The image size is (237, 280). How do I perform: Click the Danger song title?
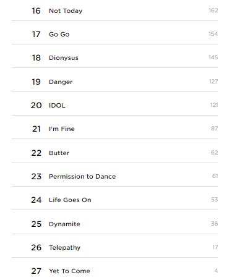pos(61,82)
